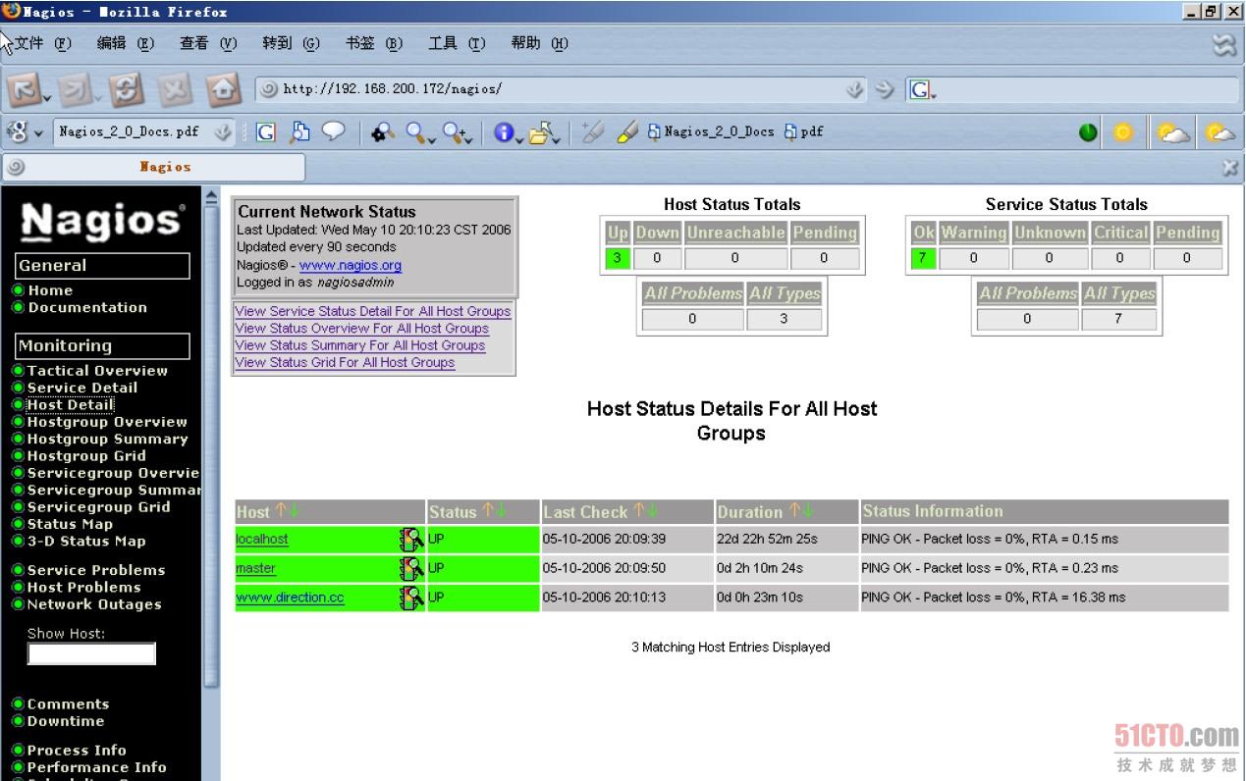
Task: Open www.nagios.org link
Action: tap(351, 265)
